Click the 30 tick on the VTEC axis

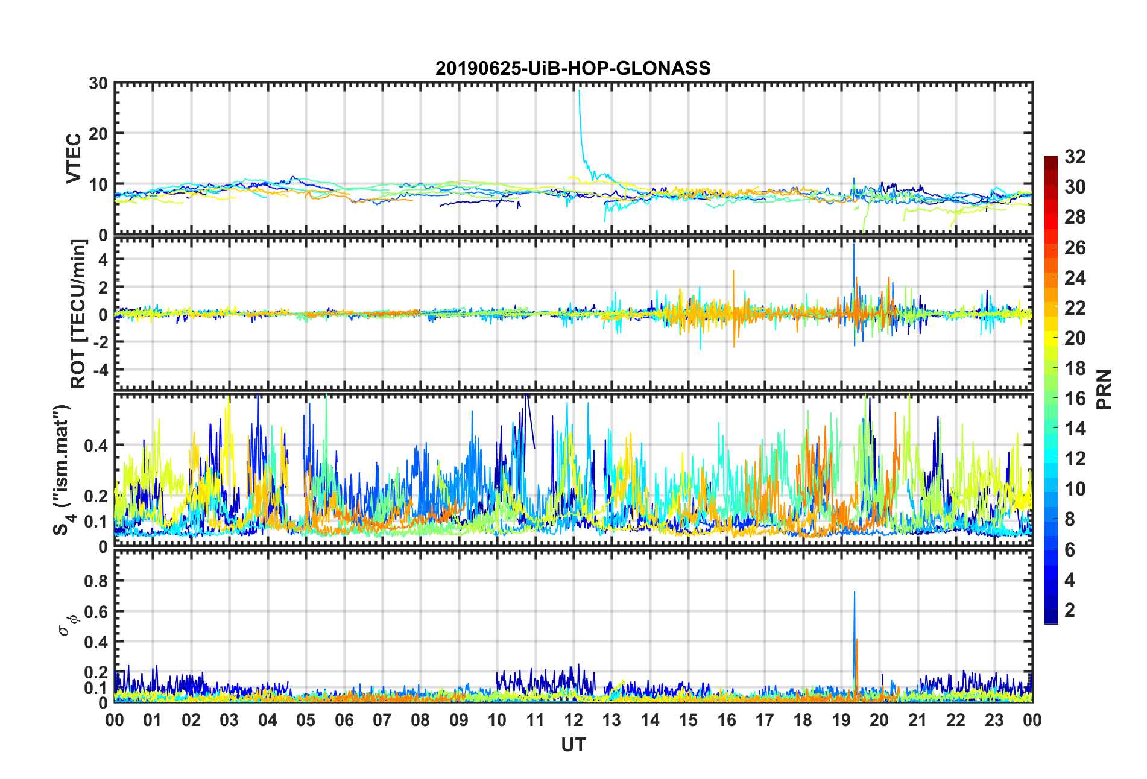coord(98,84)
